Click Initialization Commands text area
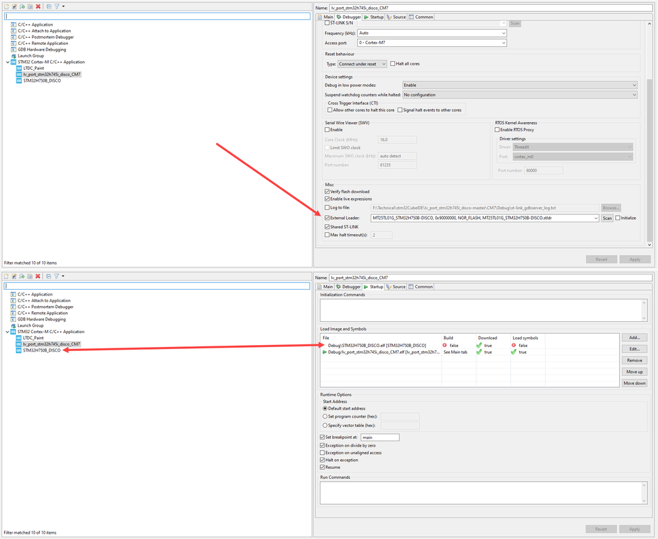 483,311
